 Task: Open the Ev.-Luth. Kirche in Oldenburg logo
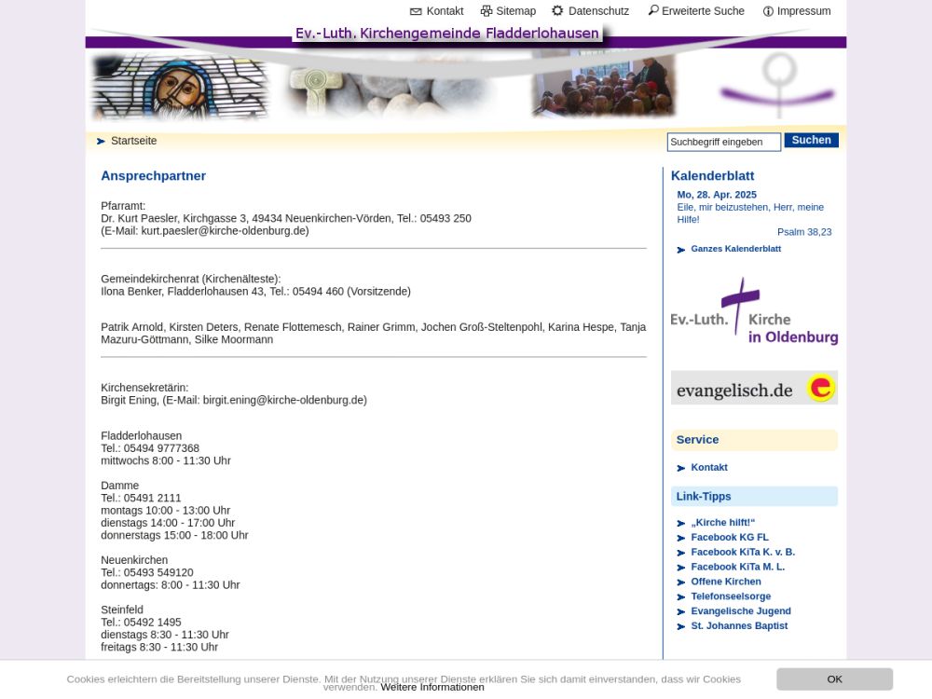click(x=754, y=311)
